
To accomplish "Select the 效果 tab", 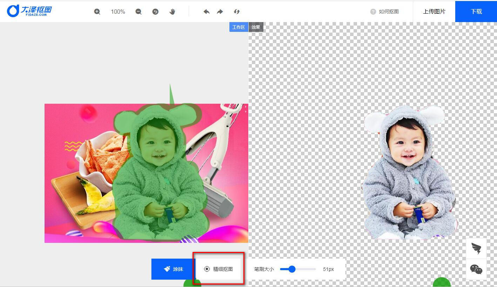I will [256, 27].
